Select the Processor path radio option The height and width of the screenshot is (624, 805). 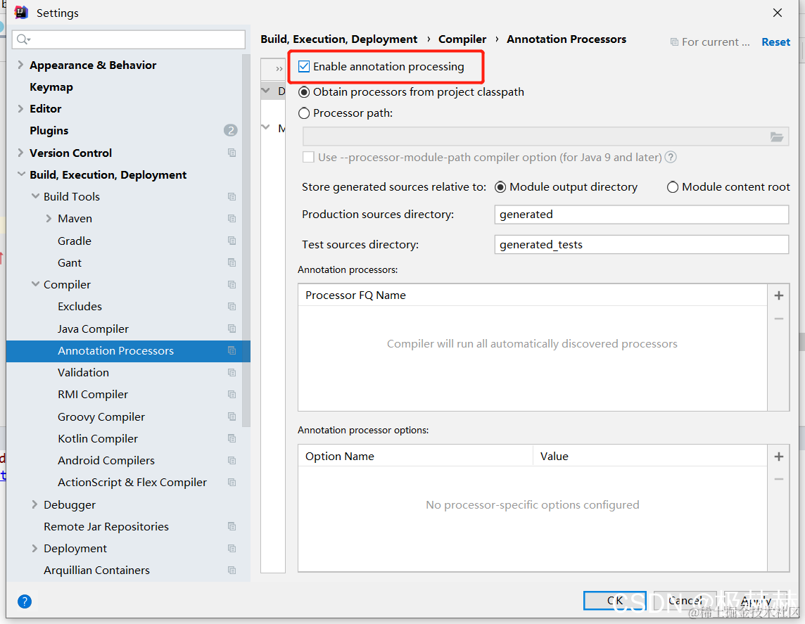point(304,113)
